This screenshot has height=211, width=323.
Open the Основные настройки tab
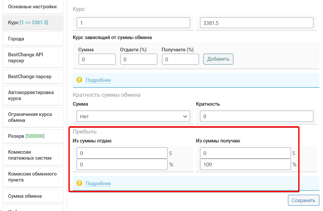(32, 7)
